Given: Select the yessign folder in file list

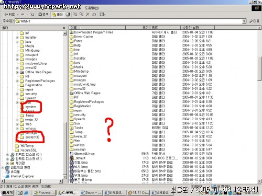Looking at the screenshot, I should 80,149.
